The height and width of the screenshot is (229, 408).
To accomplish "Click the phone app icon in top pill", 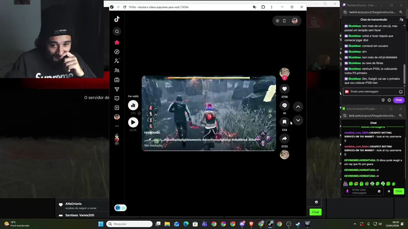I will coord(284,21).
